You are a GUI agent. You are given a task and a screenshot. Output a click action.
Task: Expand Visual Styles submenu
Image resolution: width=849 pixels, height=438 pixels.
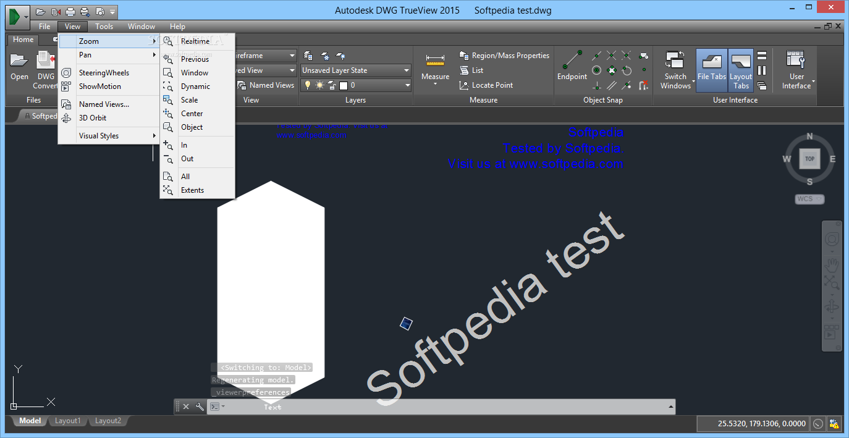point(109,136)
